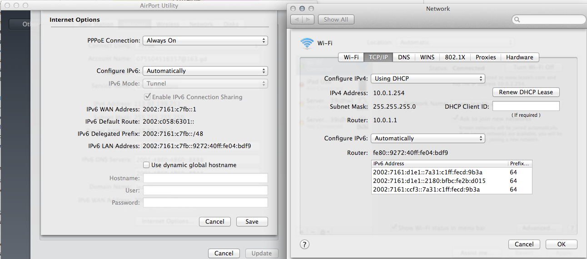Click the DHCP Client ID field

(526, 106)
